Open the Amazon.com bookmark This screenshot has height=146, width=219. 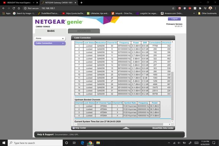pos(172,14)
